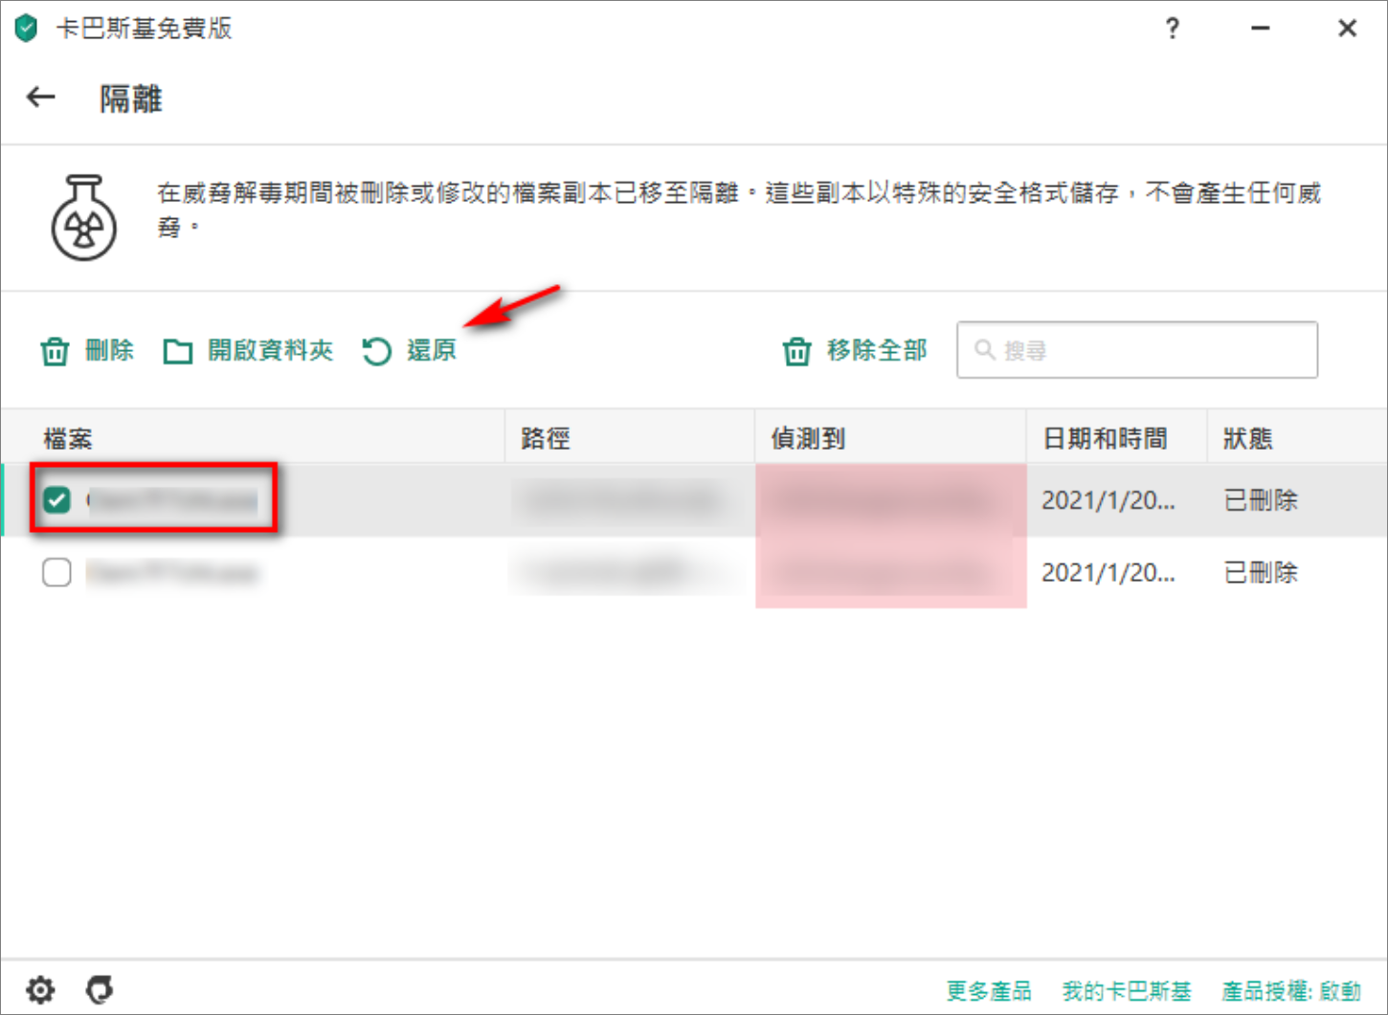Click the magnifier icon in the search box

coord(984,350)
